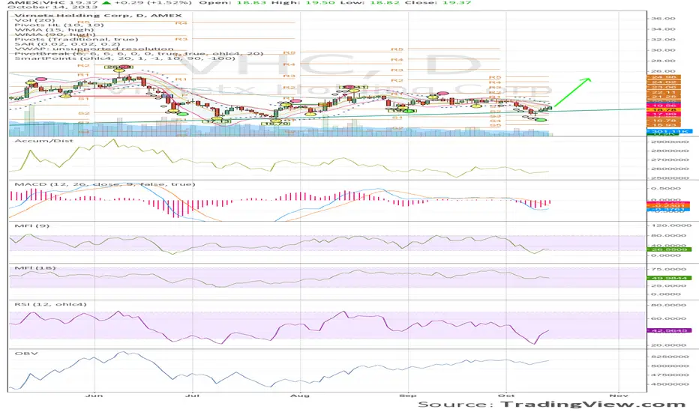Click the Aug label on time axis
Image resolution: width=699 pixels, height=412 pixels.
click(x=299, y=395)
